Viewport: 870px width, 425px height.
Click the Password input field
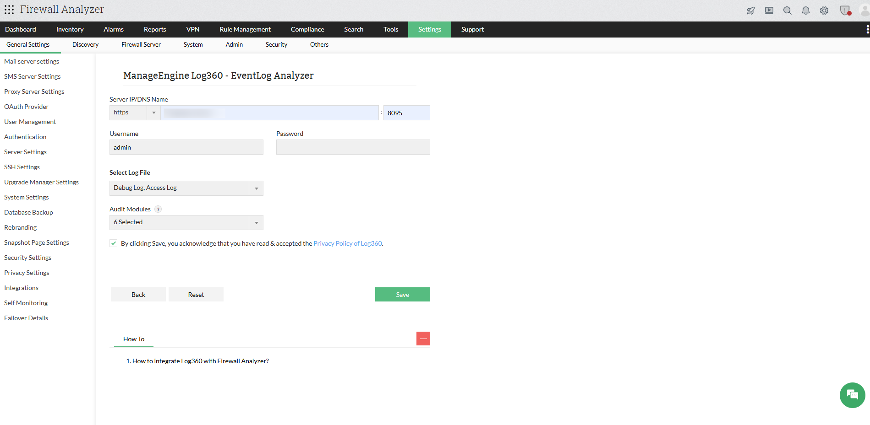[x=352, y=147]
